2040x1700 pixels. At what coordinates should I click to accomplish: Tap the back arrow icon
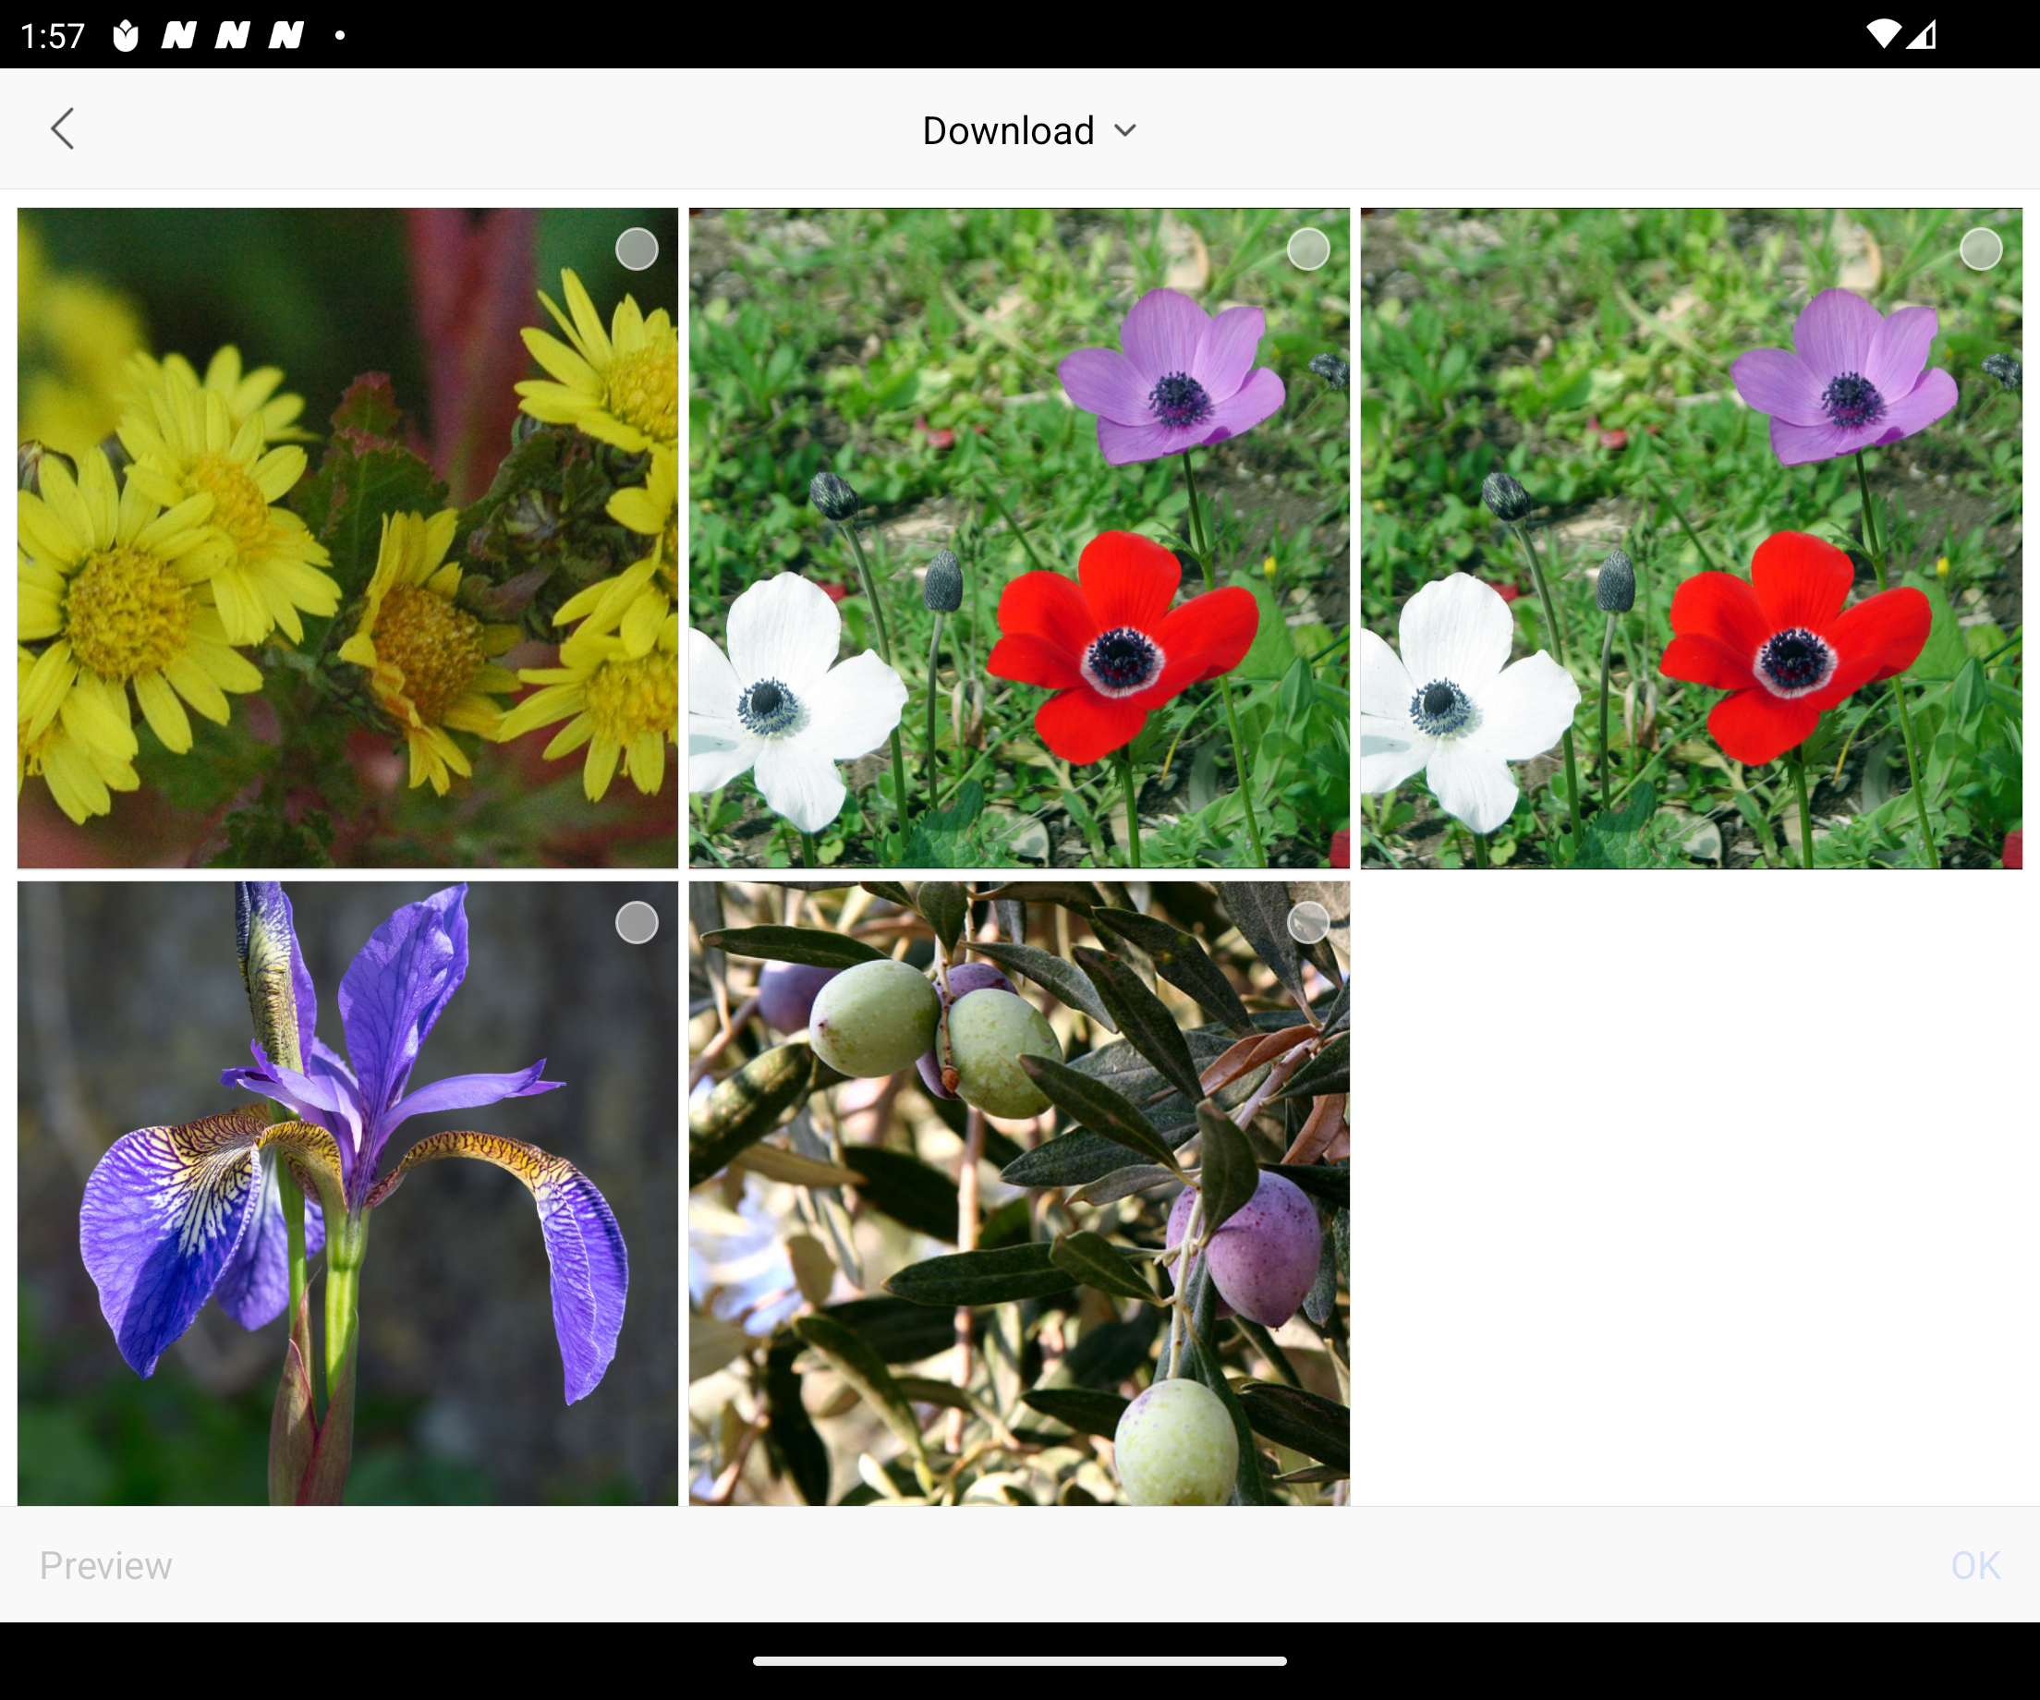click(x=63, y=129)
